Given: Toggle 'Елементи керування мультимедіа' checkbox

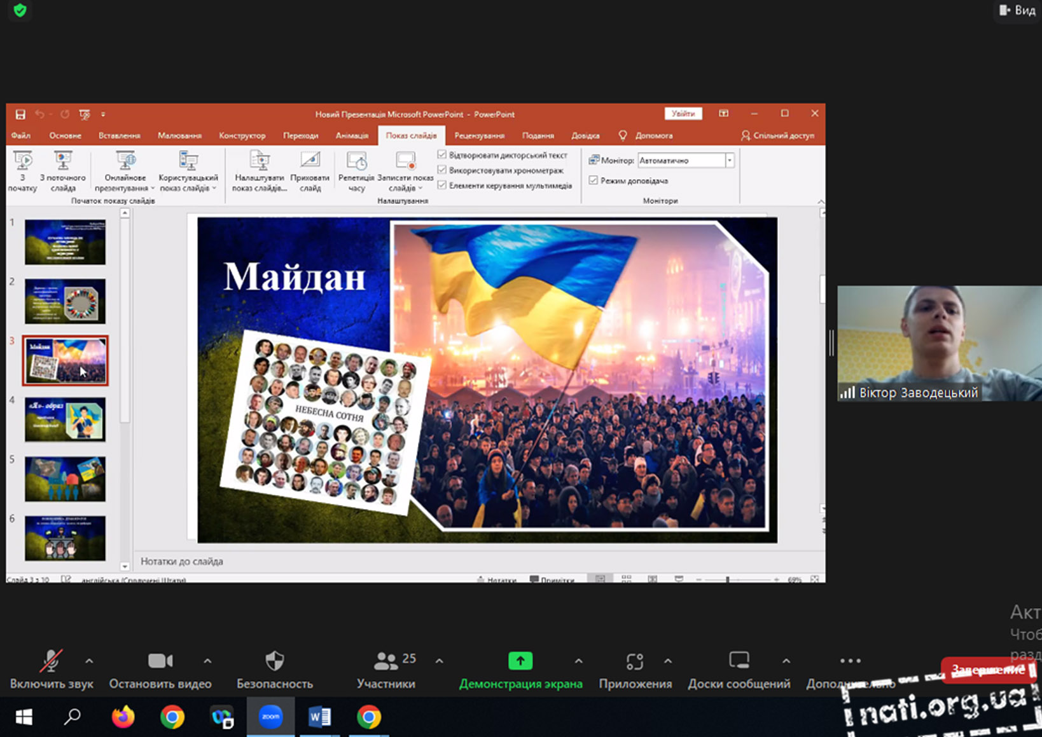Looking at the screenshot, I should [x=442, y=185].
